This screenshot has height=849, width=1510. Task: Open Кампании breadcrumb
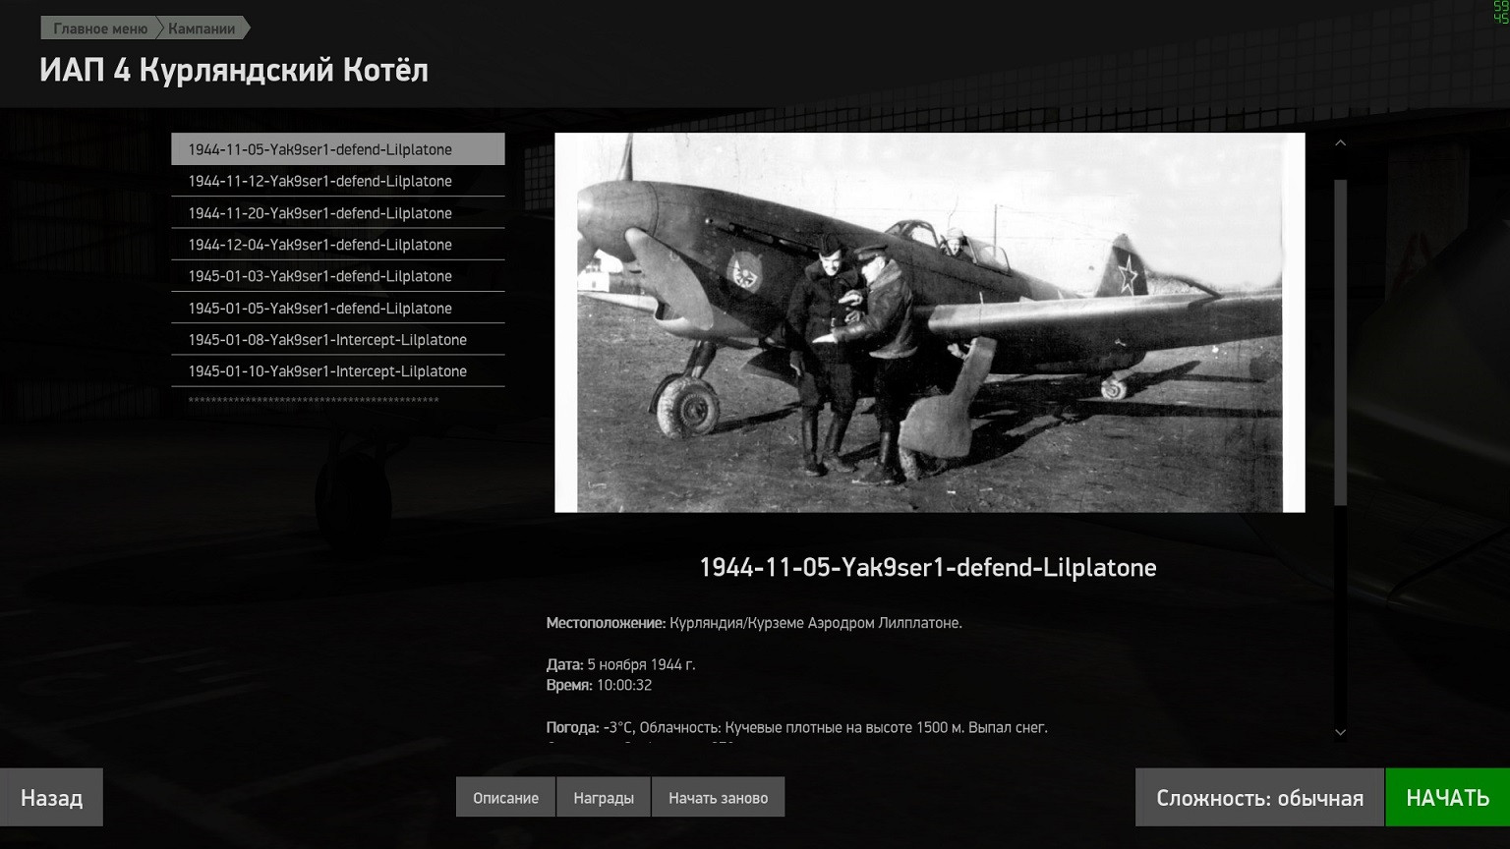tap(203, 28)
